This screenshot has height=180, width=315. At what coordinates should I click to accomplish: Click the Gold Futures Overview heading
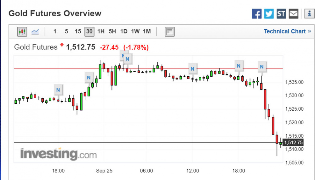55,14
